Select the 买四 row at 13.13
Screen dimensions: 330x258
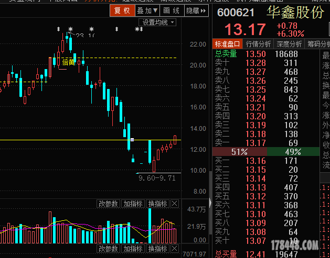pyautogui.click(x=266, y=187)
